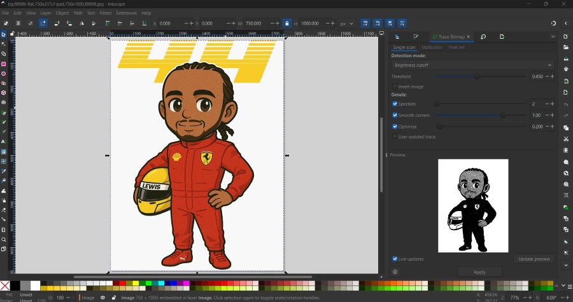
Task: Open the Extensions menu
Action: coord(127,13)
